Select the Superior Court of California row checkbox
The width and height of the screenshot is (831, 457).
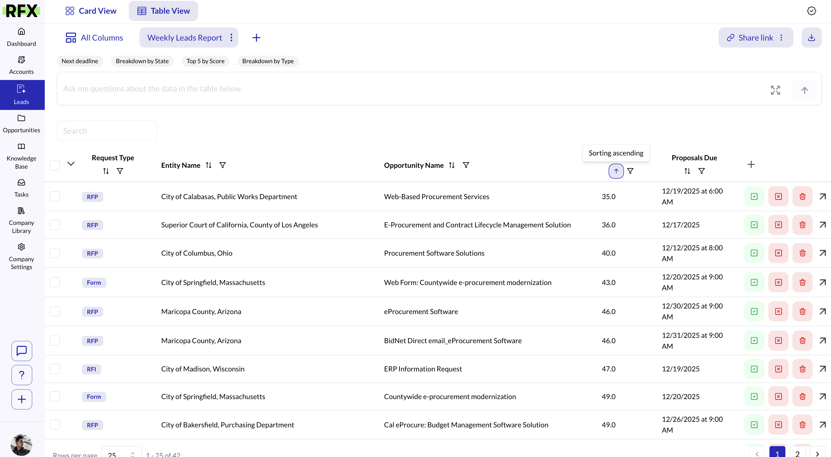point(55,225)
